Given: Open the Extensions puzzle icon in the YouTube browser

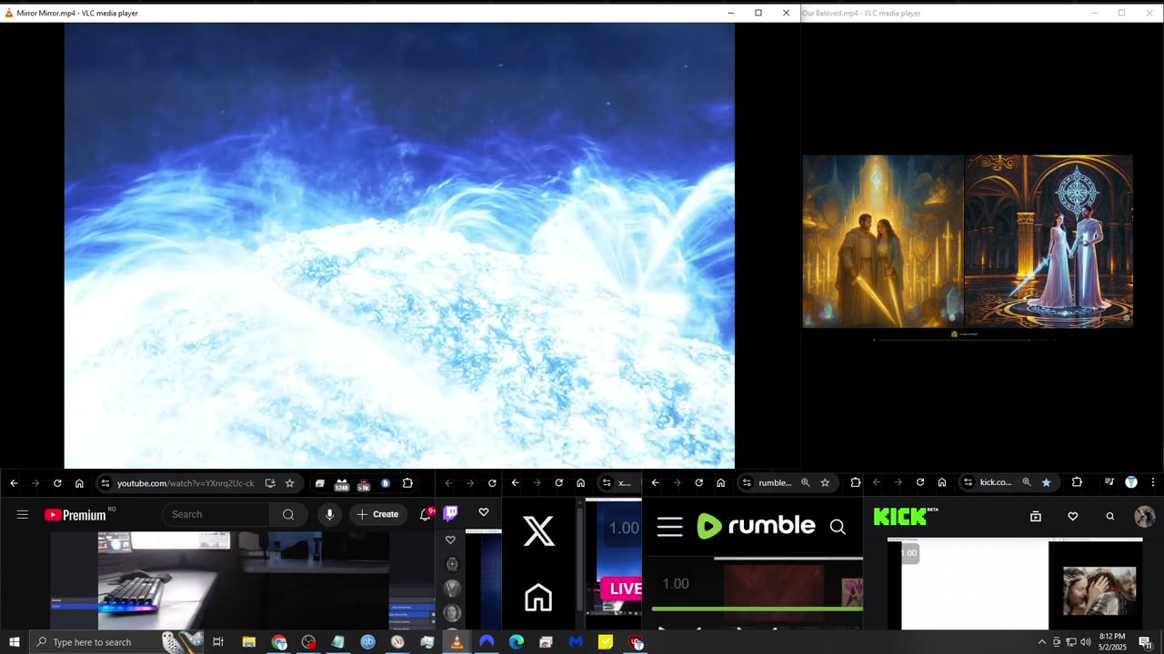Looking at the screenshot, I should 407,483.
